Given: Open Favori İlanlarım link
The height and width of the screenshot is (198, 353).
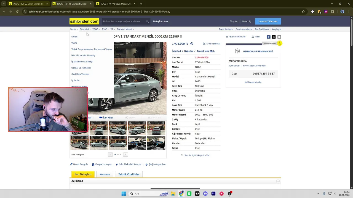Looking at the screenshot, I should pyautogui.click(x=226, y=29).
